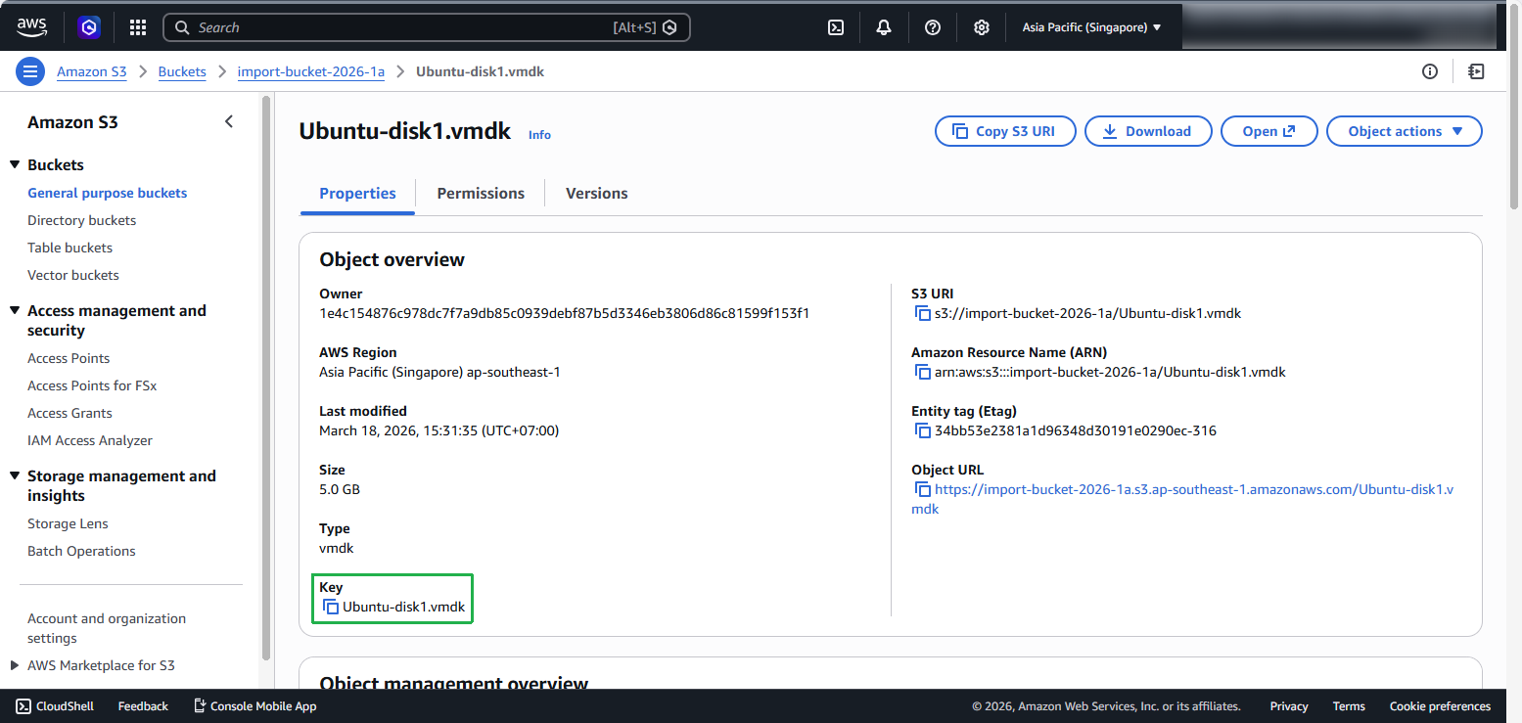Screen dimensions: 1522x723
Task: Open the Object actions dropdown
Action: (x=1405, y=131)
